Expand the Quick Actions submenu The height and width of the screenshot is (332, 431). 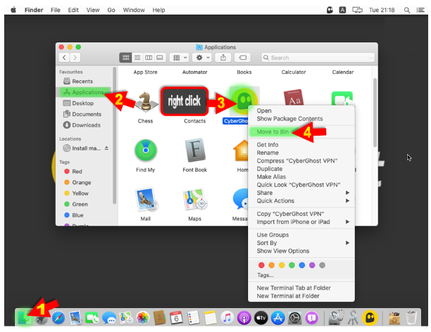(x=301, y=200)
